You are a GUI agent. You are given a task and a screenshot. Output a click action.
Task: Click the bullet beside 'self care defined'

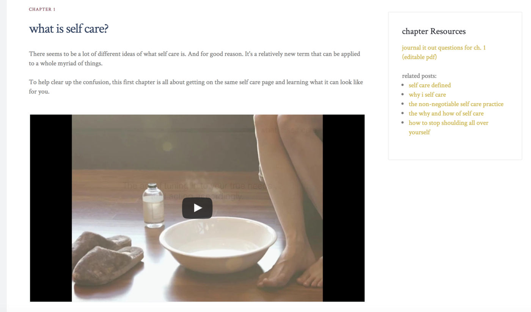tap(403, 85)
